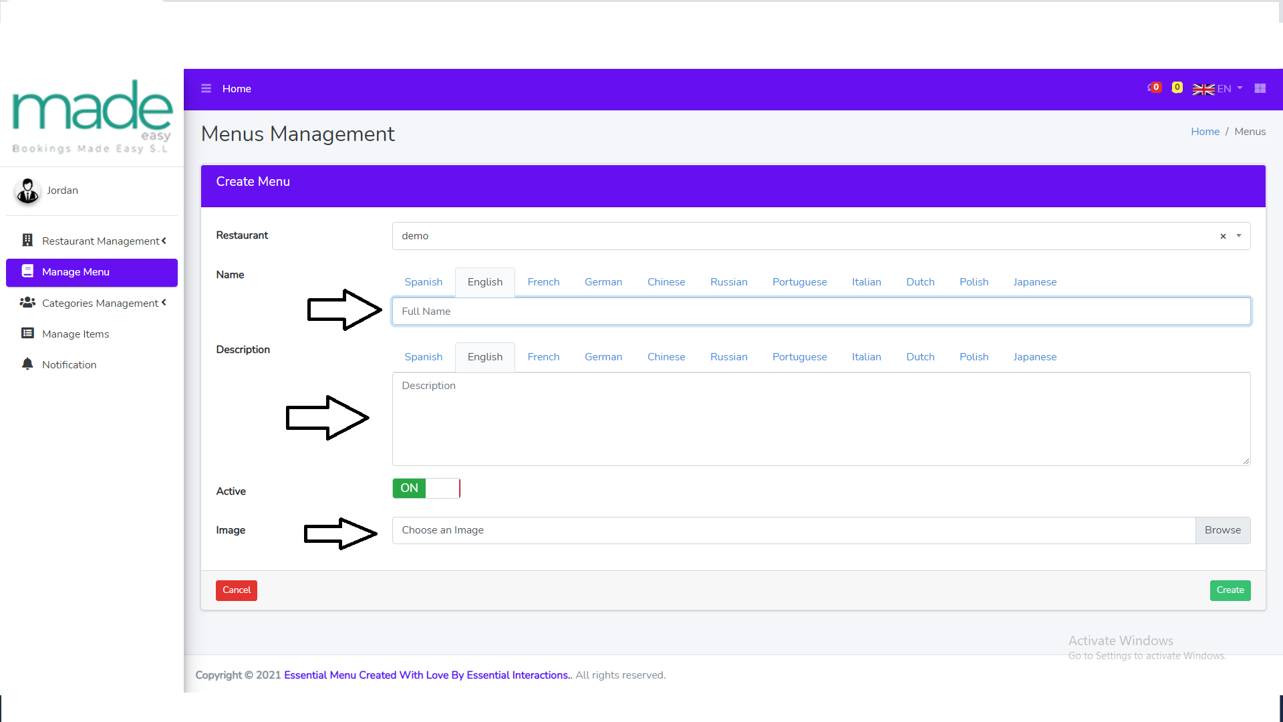Click the Categories Management users icon
This screenshot has width=1283, height=722.
click(x=27, y=302)
